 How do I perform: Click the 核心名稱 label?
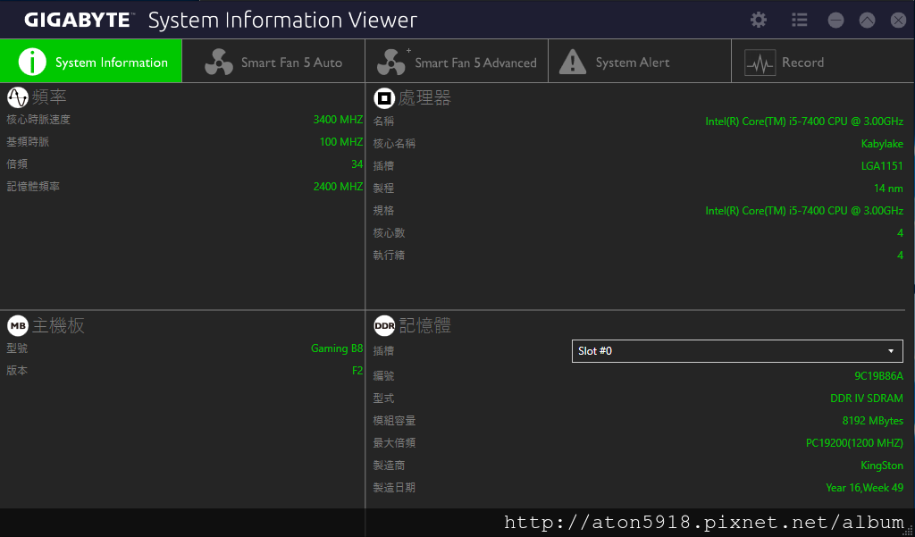pos(394,144)
